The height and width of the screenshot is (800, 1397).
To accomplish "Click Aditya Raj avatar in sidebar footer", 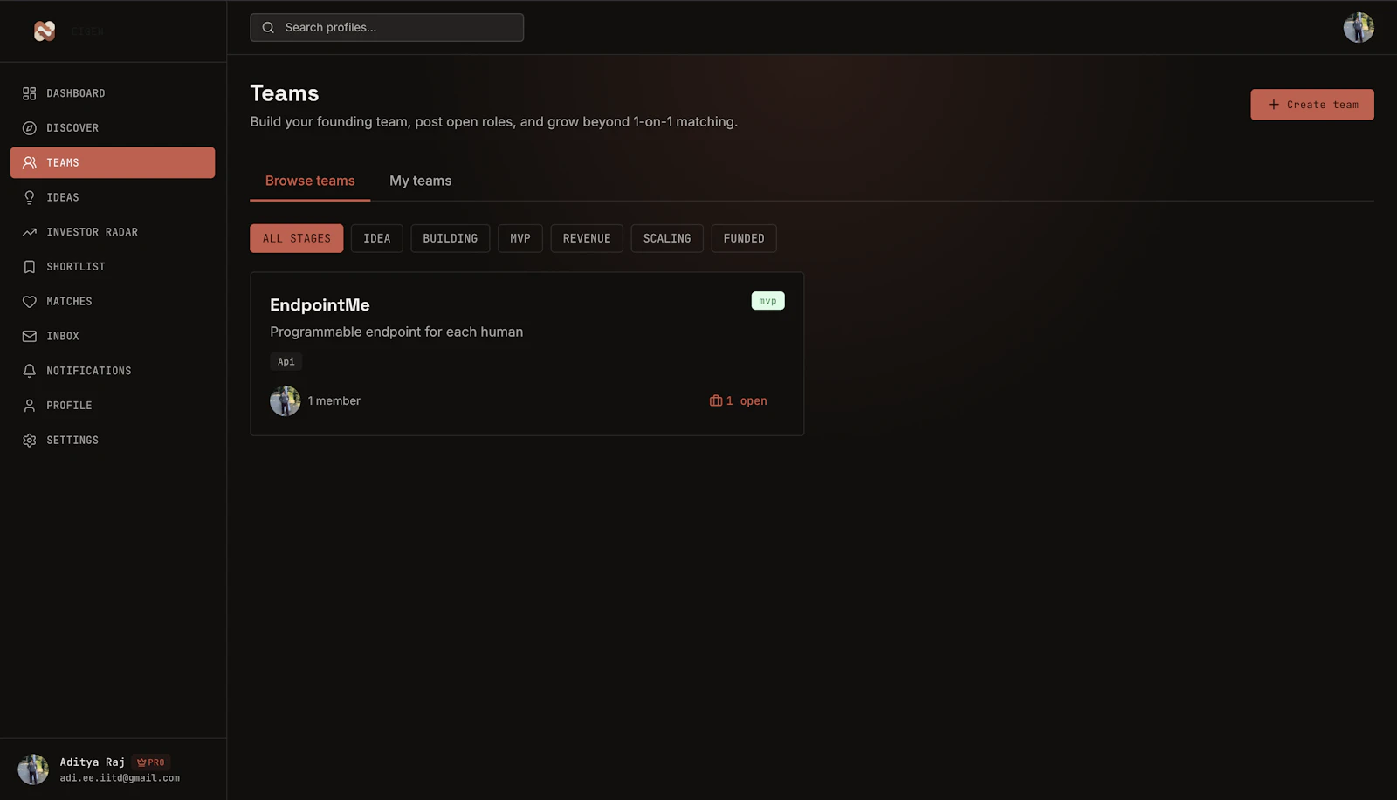I will (33, 769).
